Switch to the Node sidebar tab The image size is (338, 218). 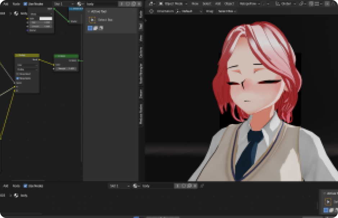click(141, 14)
